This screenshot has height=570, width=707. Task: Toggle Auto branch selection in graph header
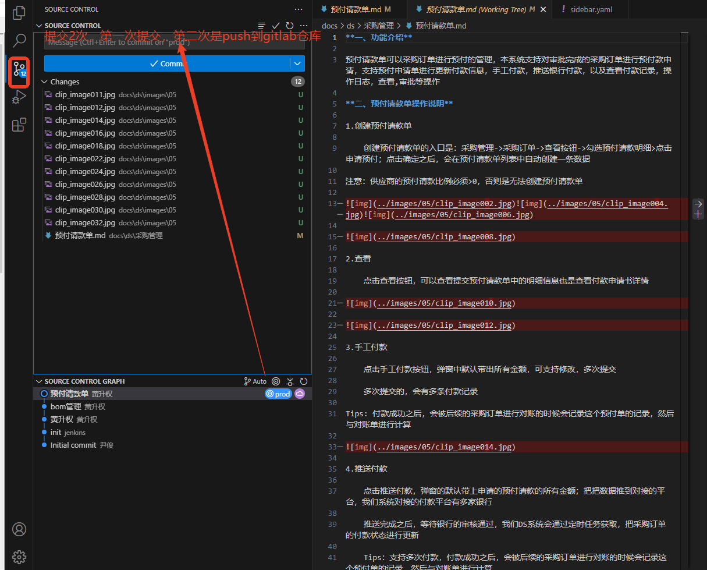click(x=255, y=381)
